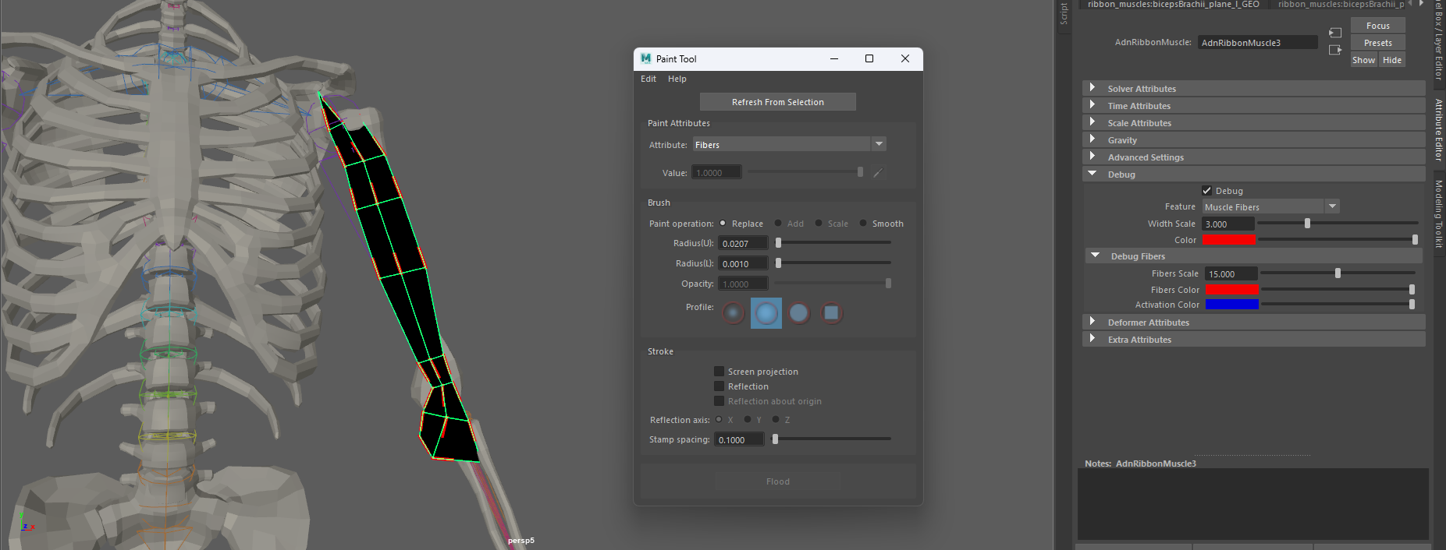Click the Presets button
The width and height of the screenshot is (1446, 550).
(x=1377, y=43)
